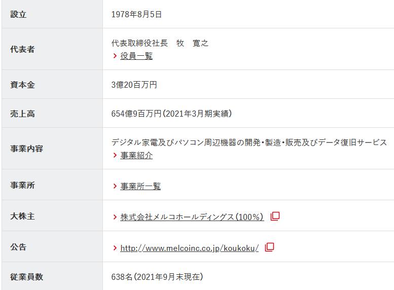This screenshot has height=290, width=394.
Task: Open the 役員一覧 link
Action: click(136, 56)
